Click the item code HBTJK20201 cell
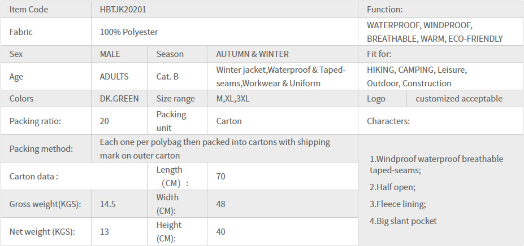 [123, 10]
